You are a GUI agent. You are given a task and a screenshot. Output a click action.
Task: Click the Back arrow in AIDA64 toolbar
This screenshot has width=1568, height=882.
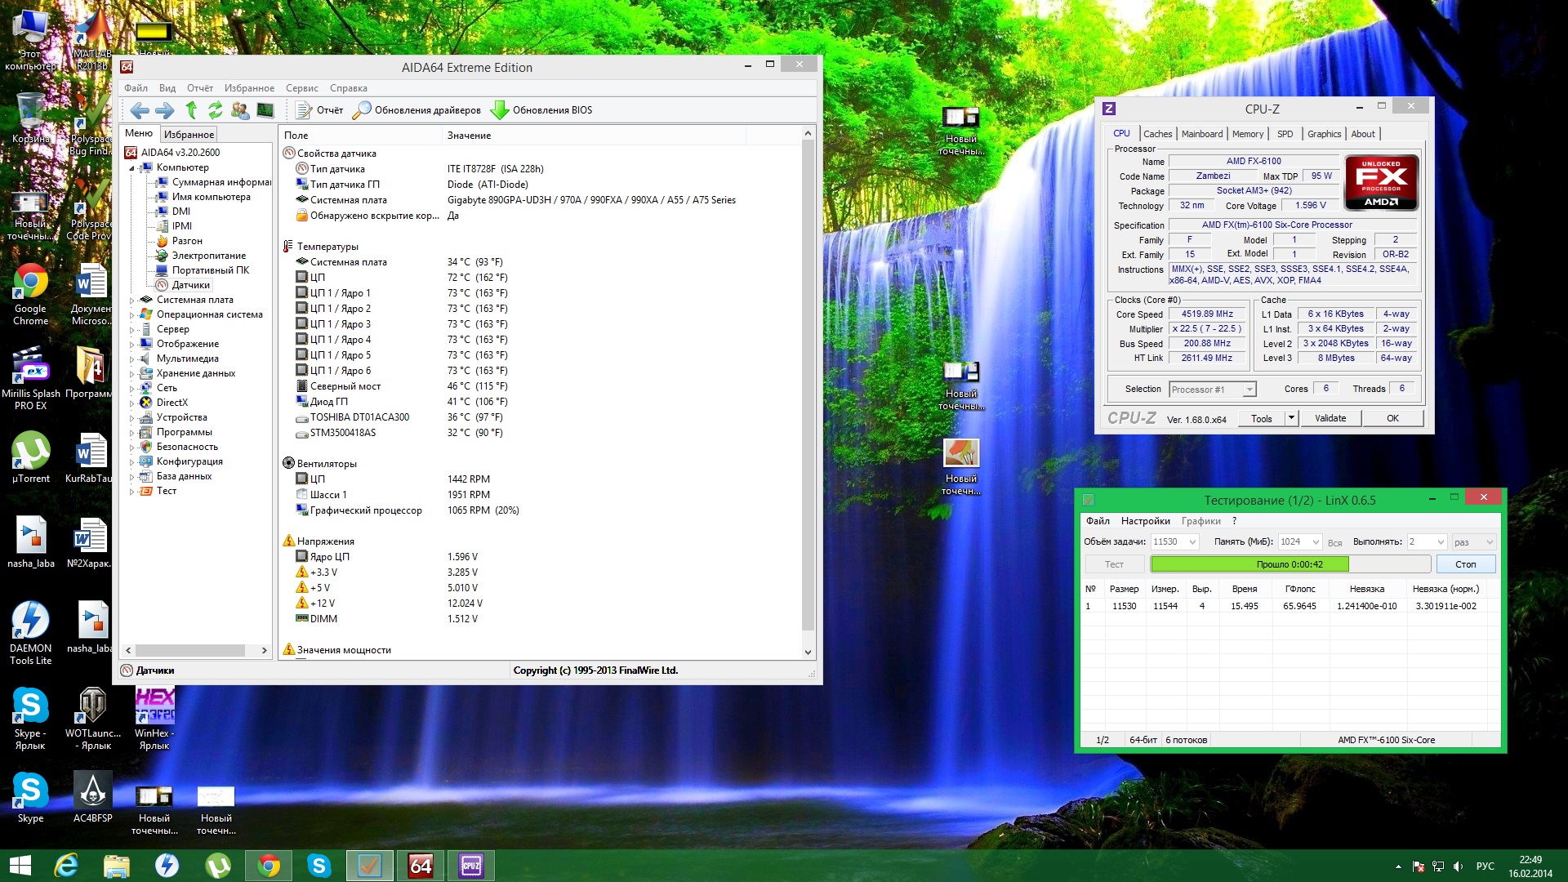click(x=140, y=110)
